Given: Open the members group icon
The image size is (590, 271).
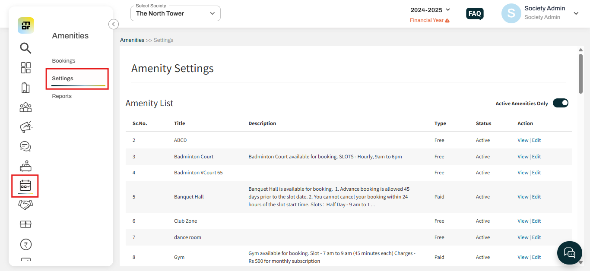Looking at the screenshot, I should (x=26, y=107).
